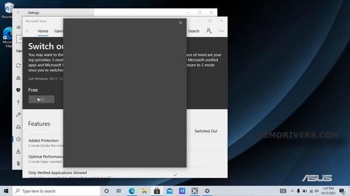350x196 pixels.
Task: Open the Action Center notifications icon
Action: [342, 191]
